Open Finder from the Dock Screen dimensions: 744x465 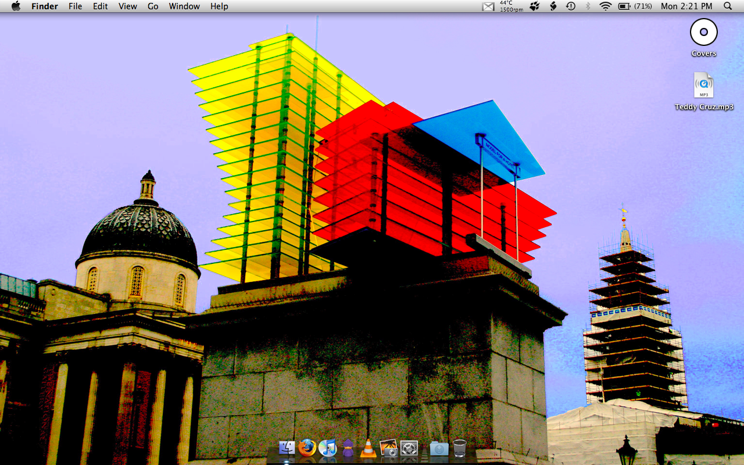point(287,448)
